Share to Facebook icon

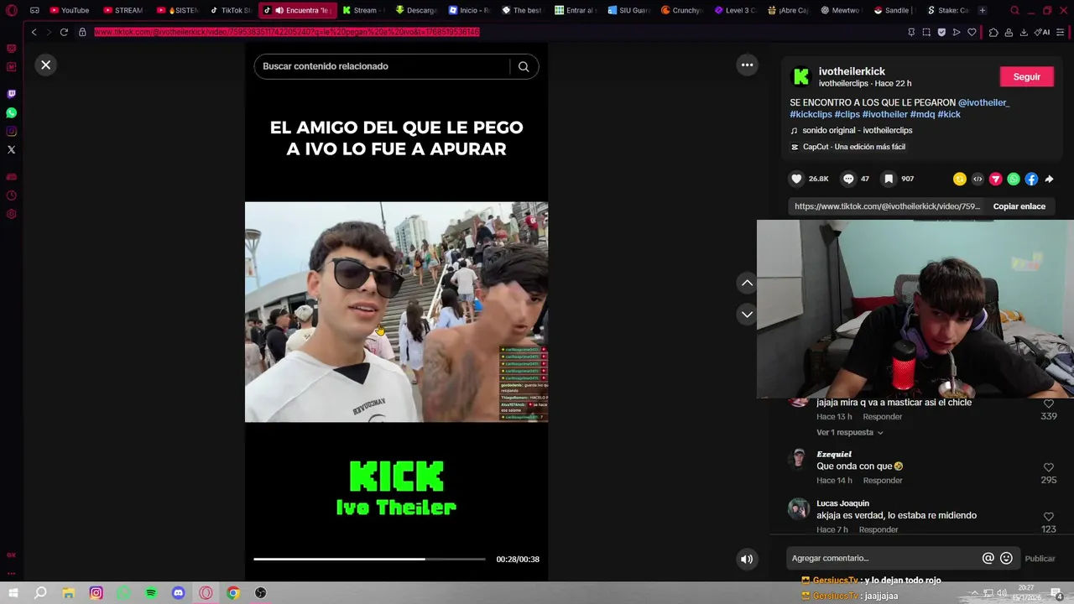tap(1031, 179)
